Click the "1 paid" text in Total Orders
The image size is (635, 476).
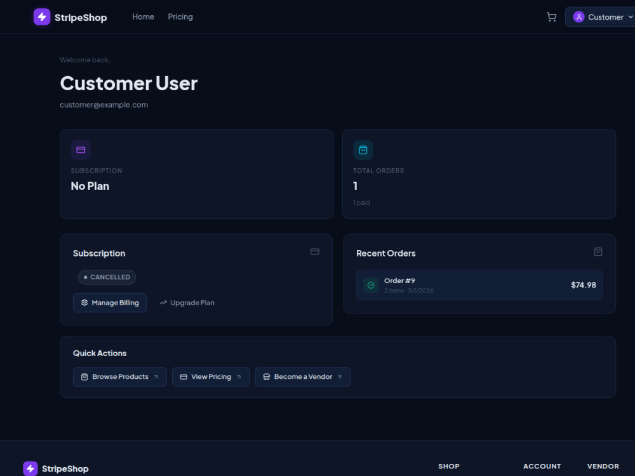(x=361, y=202)
